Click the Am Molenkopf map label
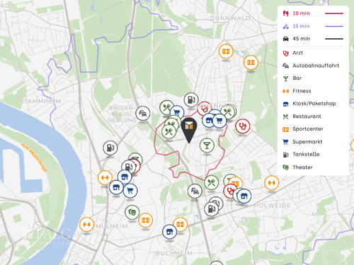Screen dimensions: 354x265 point(35,157)
